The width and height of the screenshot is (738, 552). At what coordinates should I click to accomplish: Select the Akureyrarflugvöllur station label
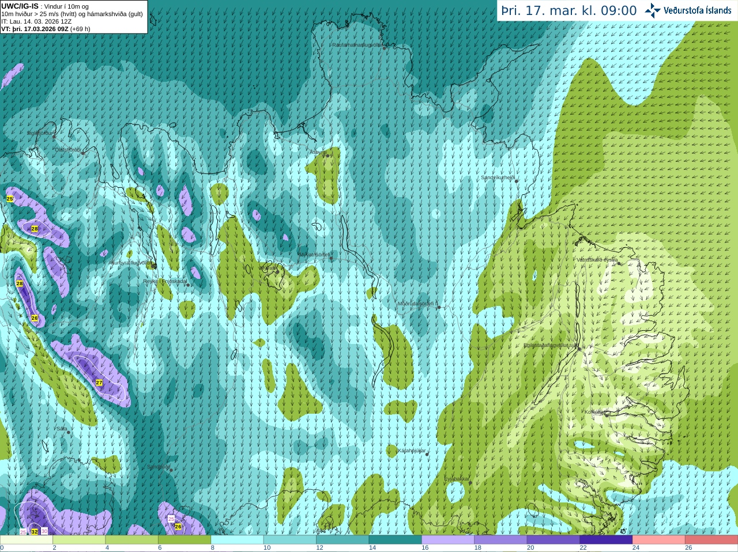(130, 263)
